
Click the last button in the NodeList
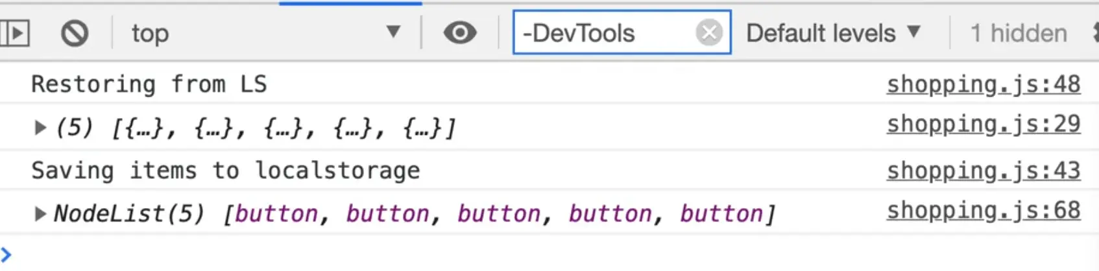(721, 213)
